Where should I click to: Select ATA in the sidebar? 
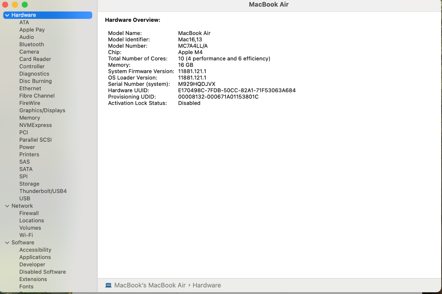click(x=24, y=22)
